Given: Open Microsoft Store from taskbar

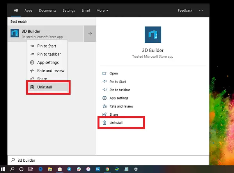Looking at the screenshot, I should [60, 169].
